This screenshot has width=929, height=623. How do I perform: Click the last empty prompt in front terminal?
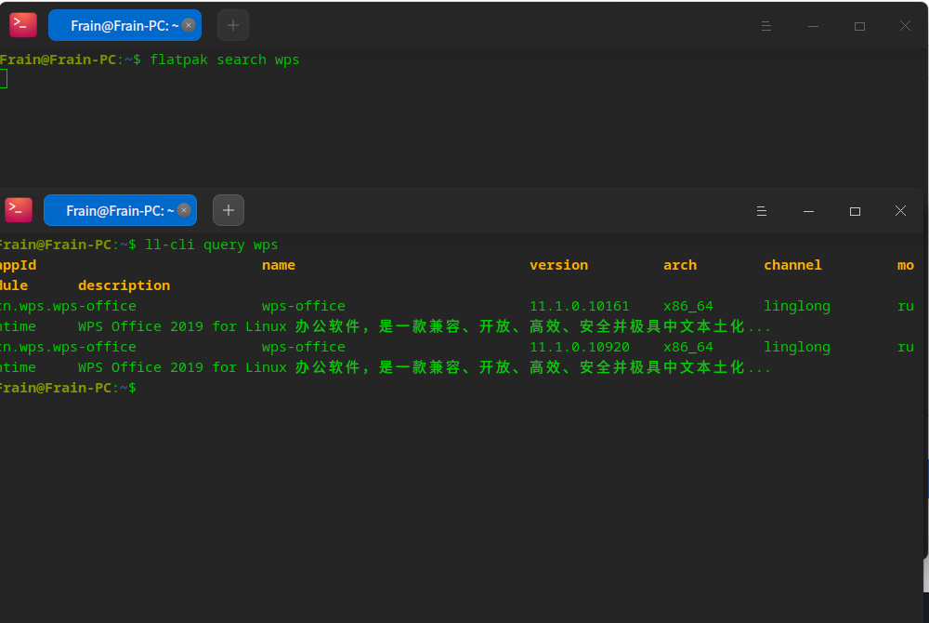point(68,388)
